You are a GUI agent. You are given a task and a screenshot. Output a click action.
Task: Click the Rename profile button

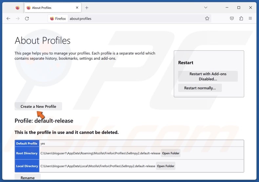pyautogui.click(x=28, y=177)
